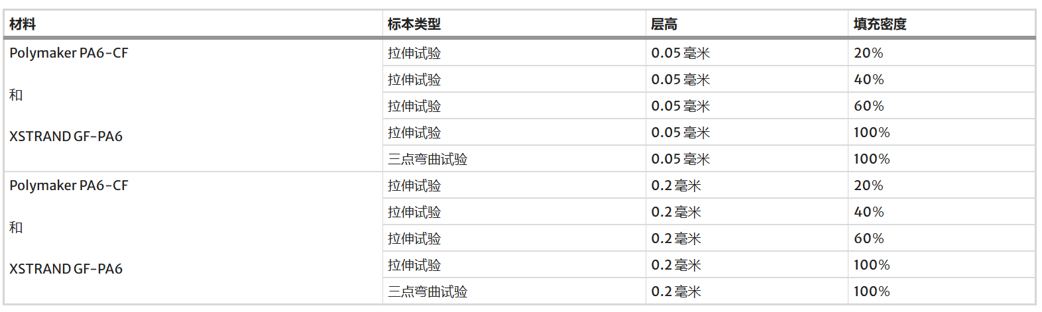Click the 标本类型 column header

click(414, 25)
